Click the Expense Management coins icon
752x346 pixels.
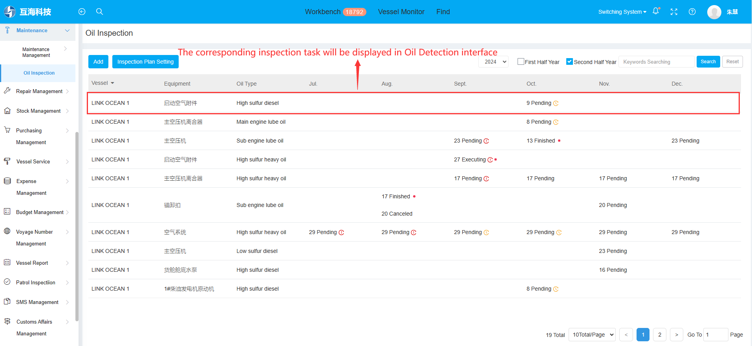pyautogui.click(x=7, y=181)
